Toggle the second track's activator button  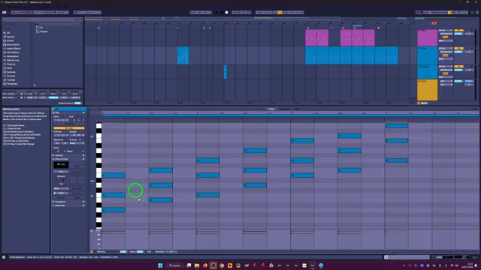(458, 48)
